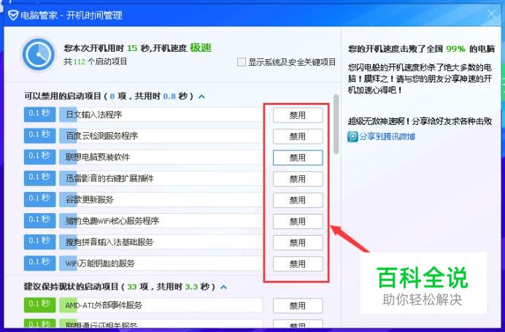The height and width of the screenshot is (332, 505).
Task: Collapse the 可以禁用的启动项目 section
Action: pos(202,96)
